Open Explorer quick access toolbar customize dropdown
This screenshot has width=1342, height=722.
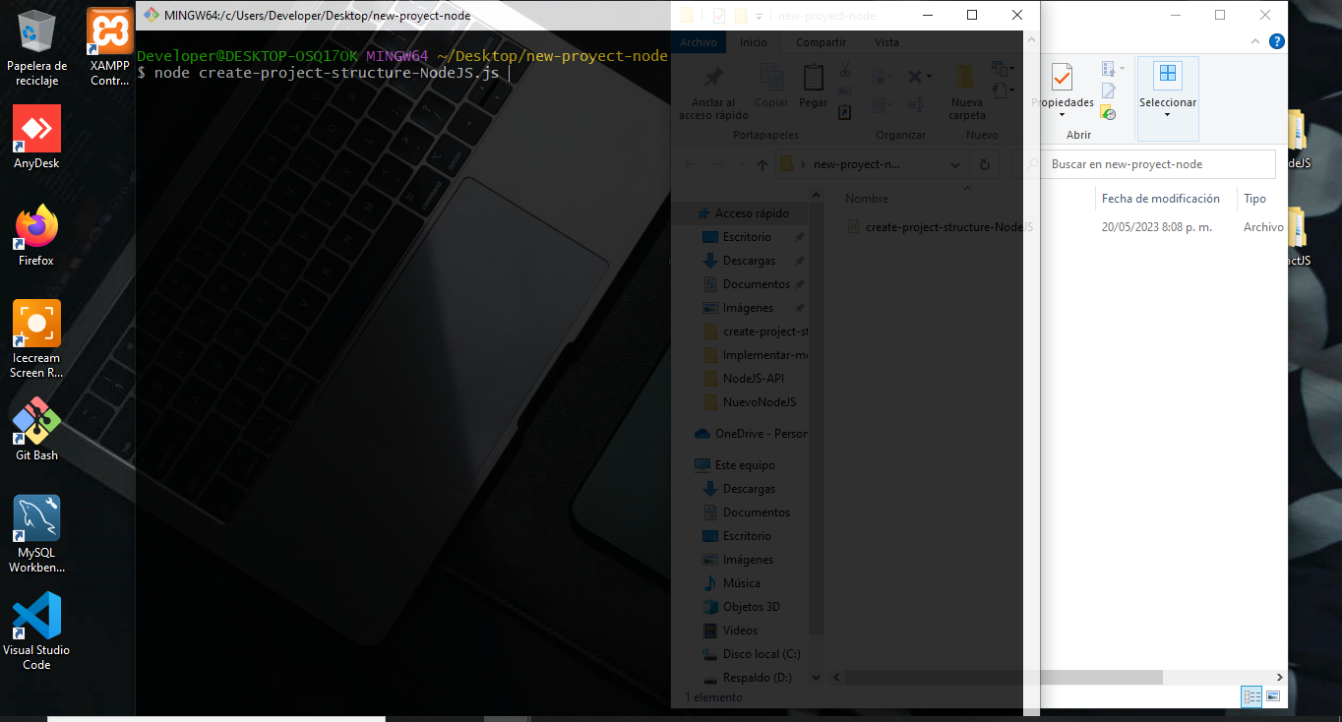coord(761,15)
